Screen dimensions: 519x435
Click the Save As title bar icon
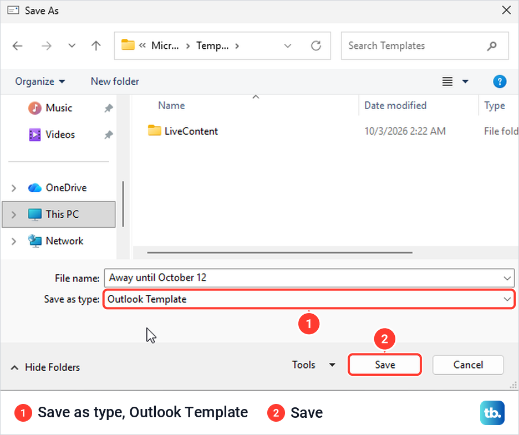pos(13,11)
